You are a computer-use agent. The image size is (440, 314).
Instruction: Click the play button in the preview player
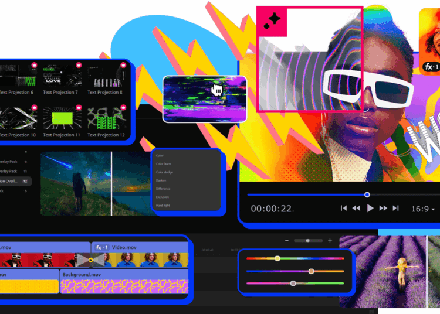(370, 208)
